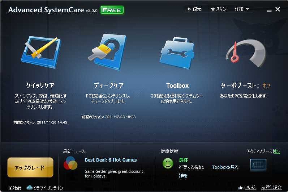Open the Best Deal: 6 Hot Games link
Screen dimensions: 288x192
111,160
